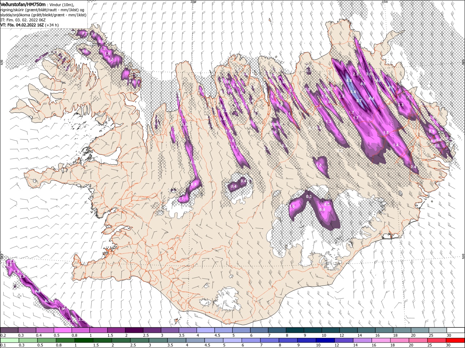Select the snow legend swatch between 6 and 7
This screenshot has width=465, height=348.
[x=258, y=330]
